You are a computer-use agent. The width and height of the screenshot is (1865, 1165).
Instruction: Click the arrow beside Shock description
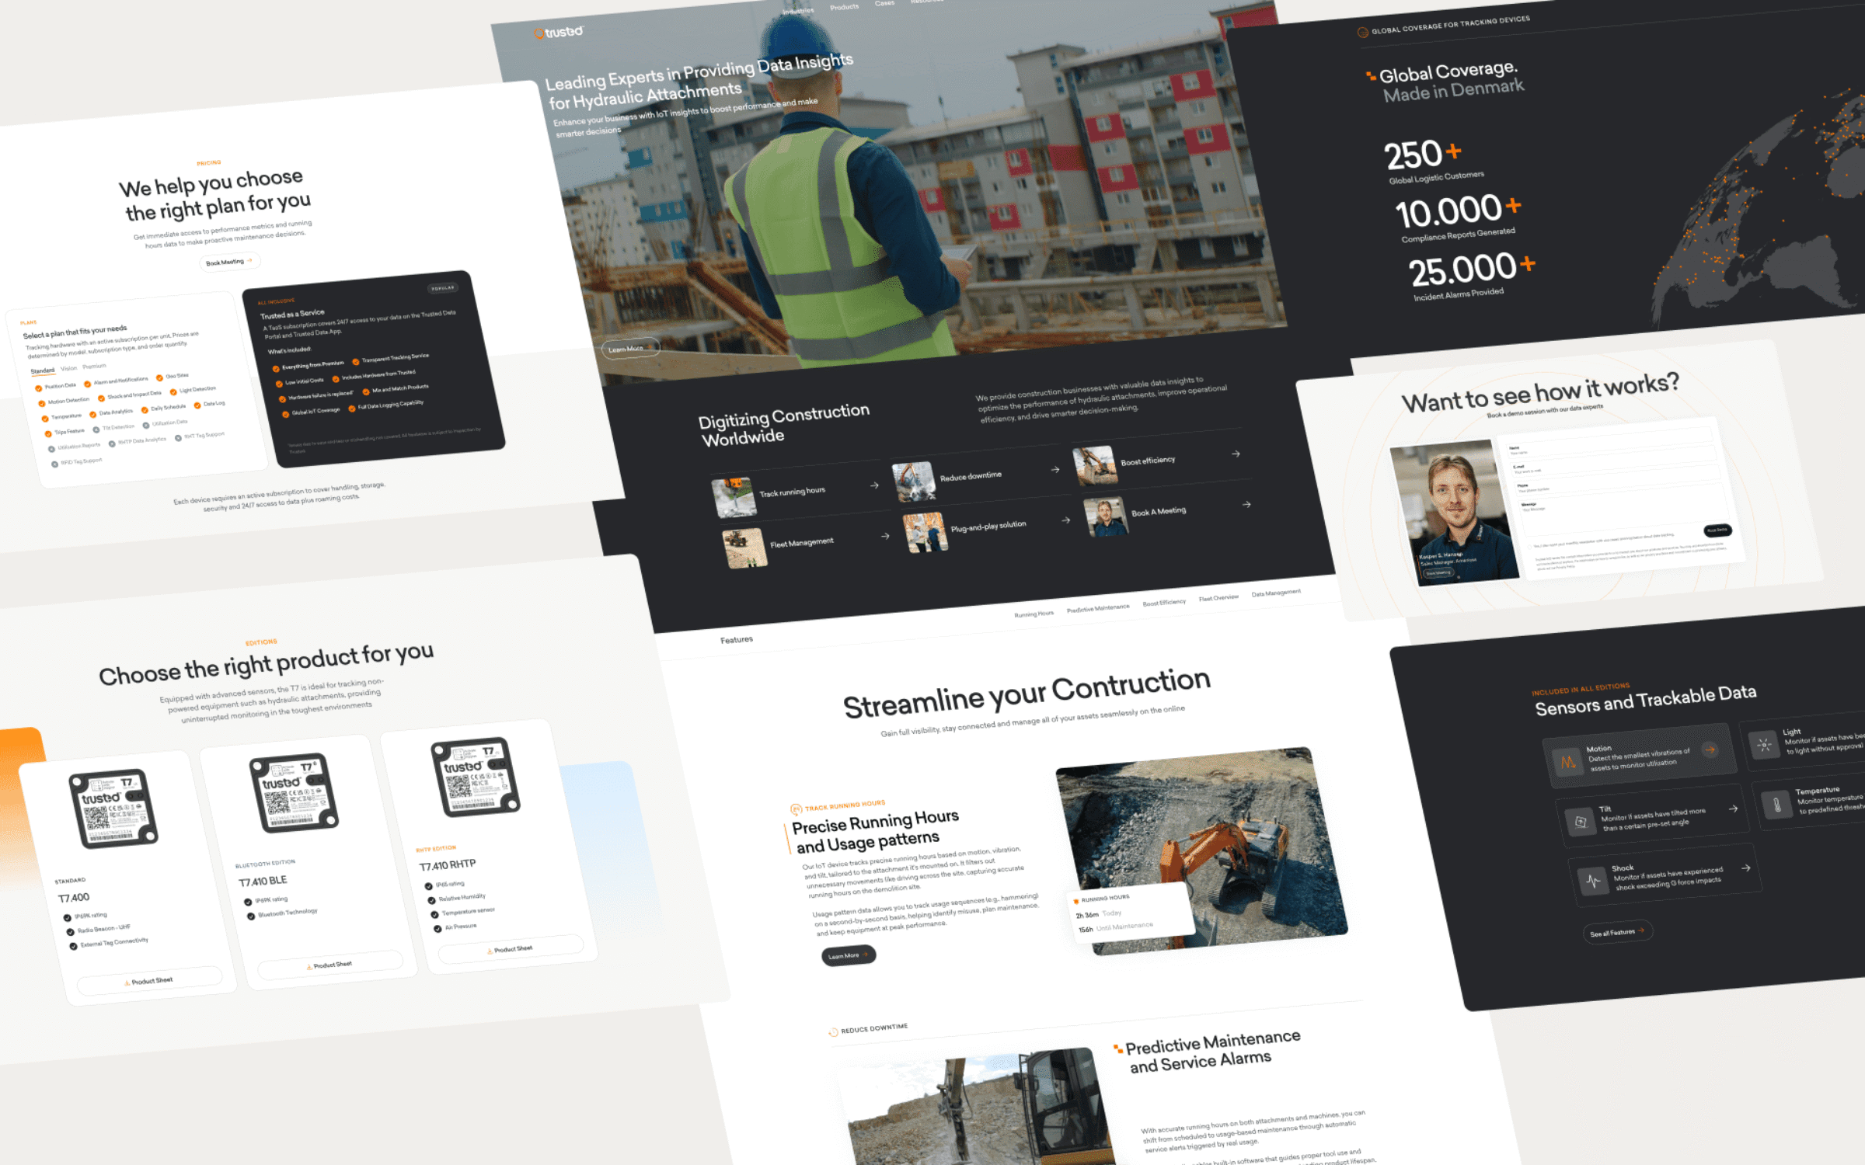click(x=1745, y=868)
